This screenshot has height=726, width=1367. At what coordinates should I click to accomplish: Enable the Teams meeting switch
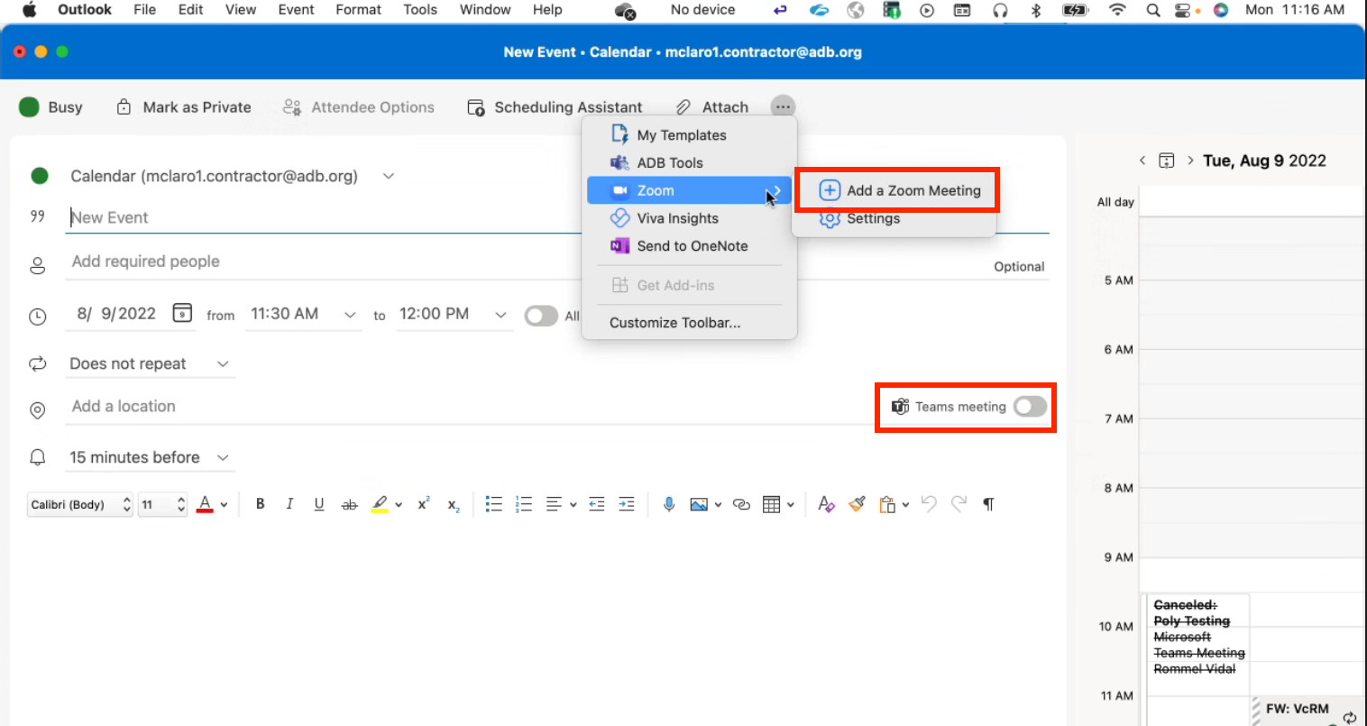1030,407
